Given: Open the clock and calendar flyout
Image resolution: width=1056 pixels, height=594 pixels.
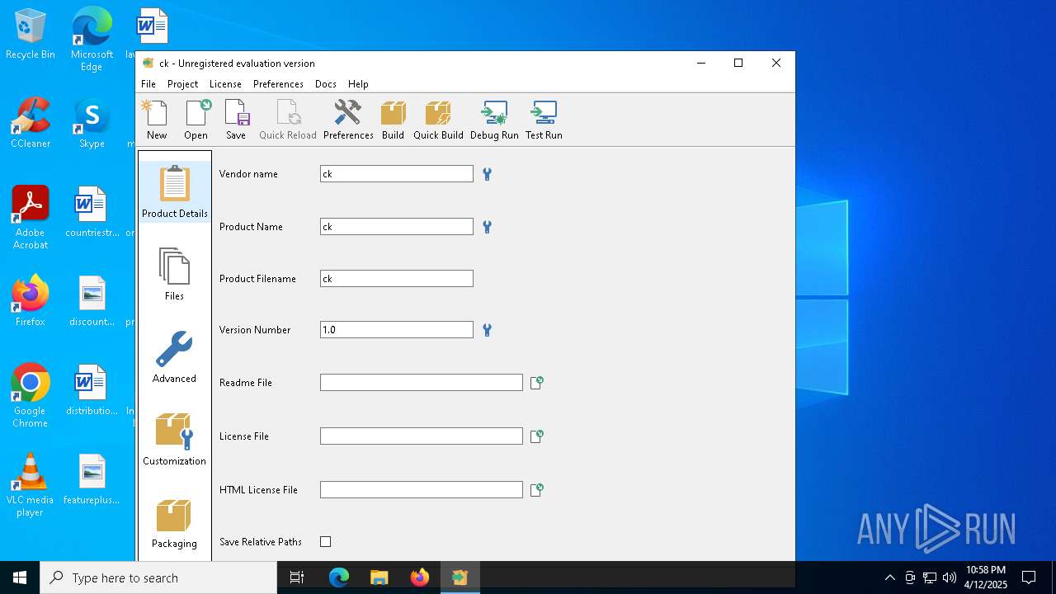Looking at the screenshot, I should [986, 577].
